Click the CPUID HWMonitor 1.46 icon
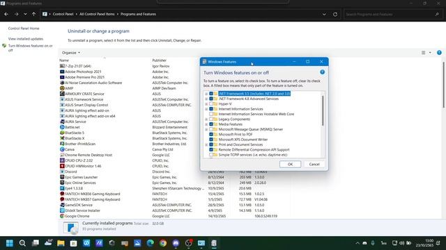This screenshot has width=446, height=250. point(62,166)
